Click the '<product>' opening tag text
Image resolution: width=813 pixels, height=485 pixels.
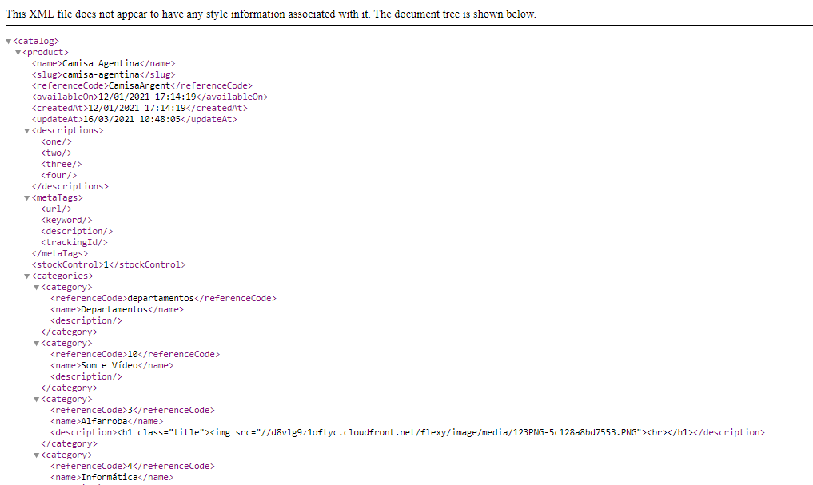46,52
